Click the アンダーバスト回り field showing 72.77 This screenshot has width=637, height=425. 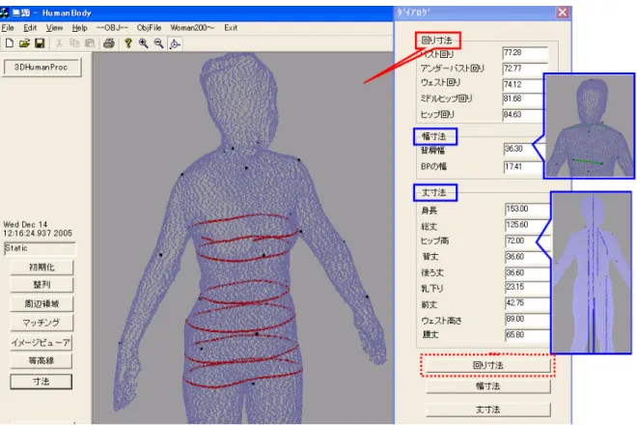[525, 69]
